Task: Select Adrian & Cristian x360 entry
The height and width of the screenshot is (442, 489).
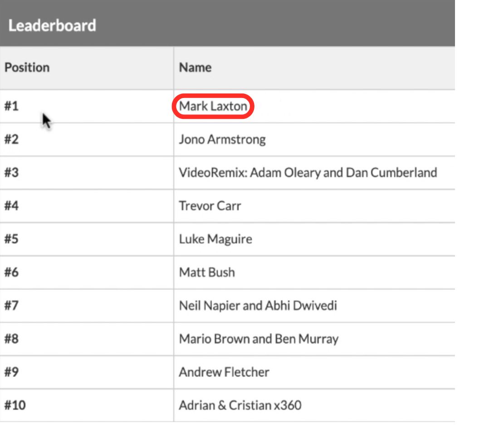Action: (240, 405)
